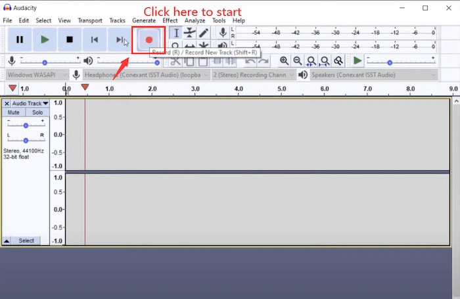Click the Record button
The image size is (460, 299).
(149, 39)
